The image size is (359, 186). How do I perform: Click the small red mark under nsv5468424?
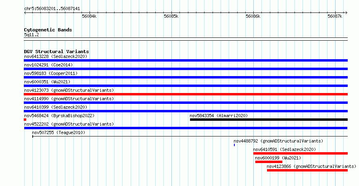[25, 120]
